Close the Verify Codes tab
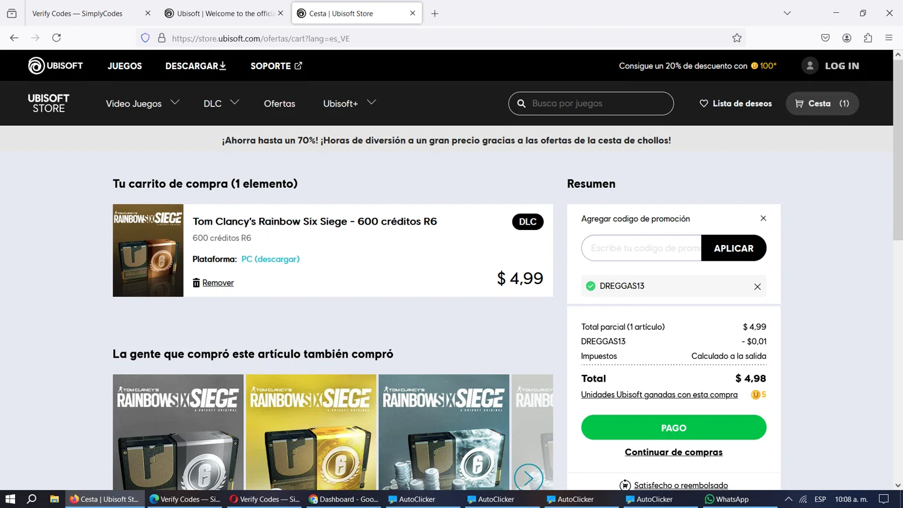This screenshot has height=508, width=903. 147,13
